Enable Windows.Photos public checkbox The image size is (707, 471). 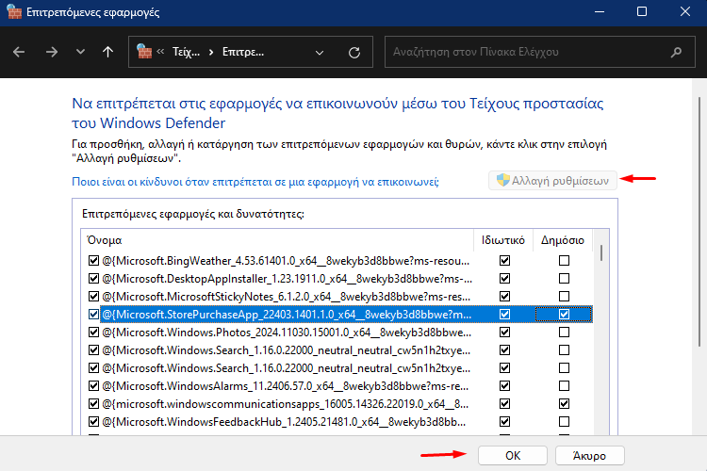point(564,333)
